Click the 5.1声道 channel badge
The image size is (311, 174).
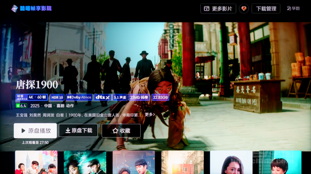point(120,97)
